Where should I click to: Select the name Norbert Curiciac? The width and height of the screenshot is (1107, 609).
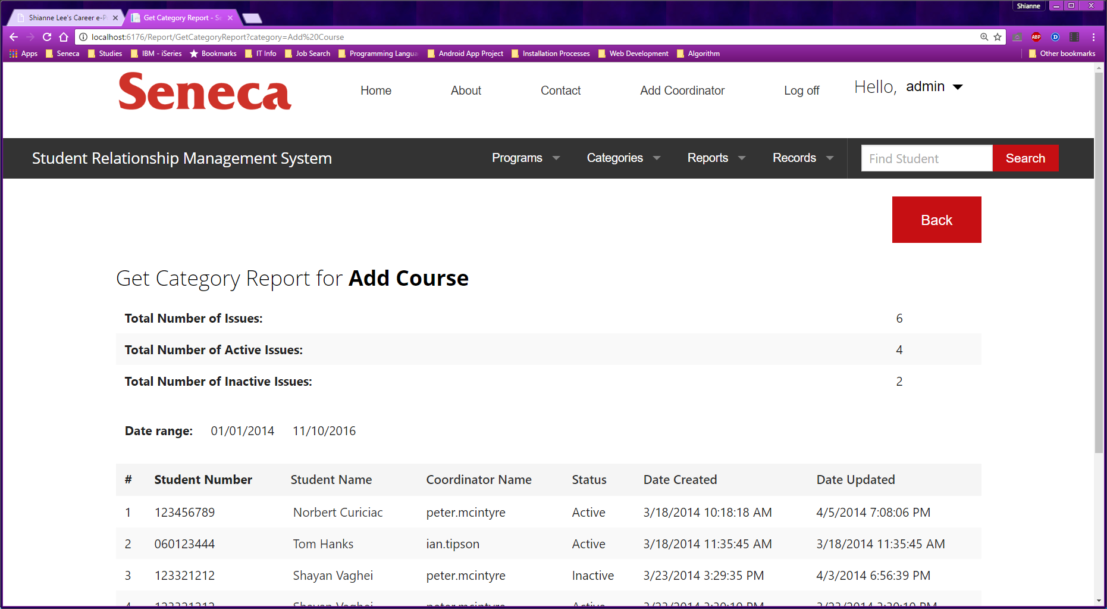(338, 513)
